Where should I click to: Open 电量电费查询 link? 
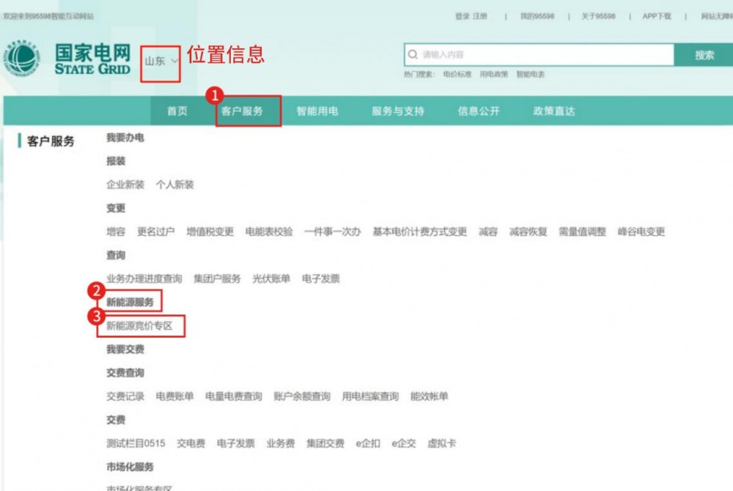pos(233,396)
